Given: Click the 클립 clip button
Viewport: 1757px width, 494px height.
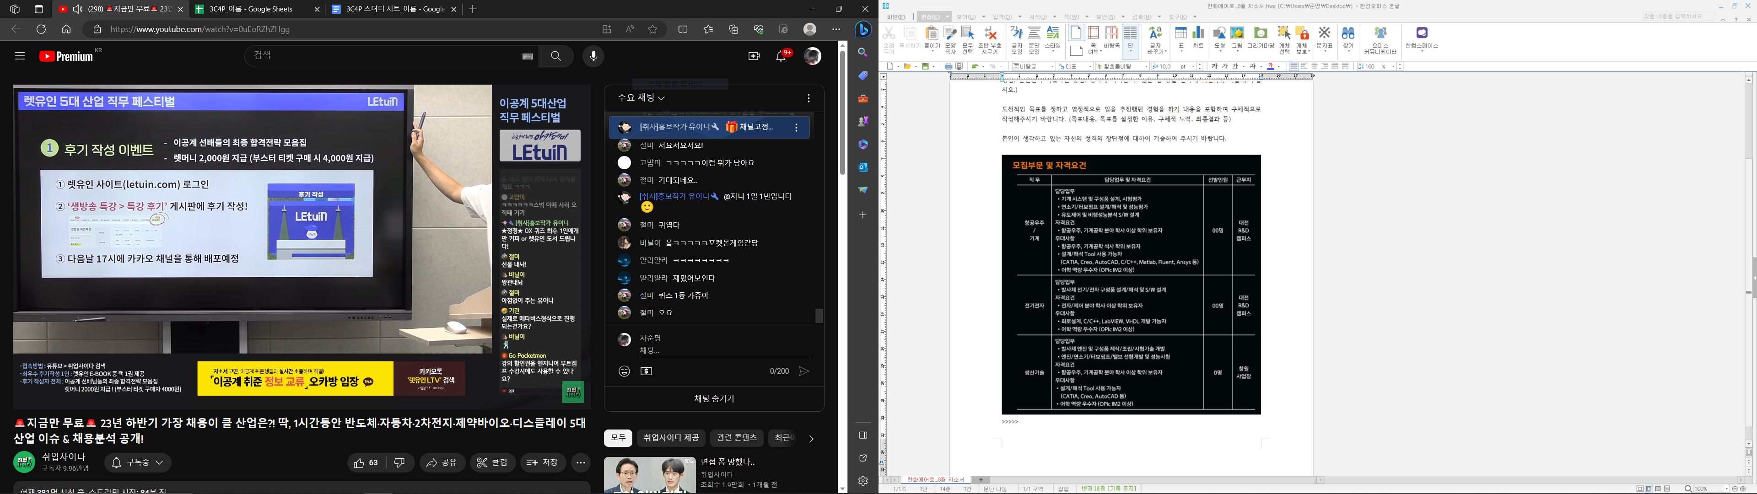Looking at the screenshot, I should [x=492, y=462].
